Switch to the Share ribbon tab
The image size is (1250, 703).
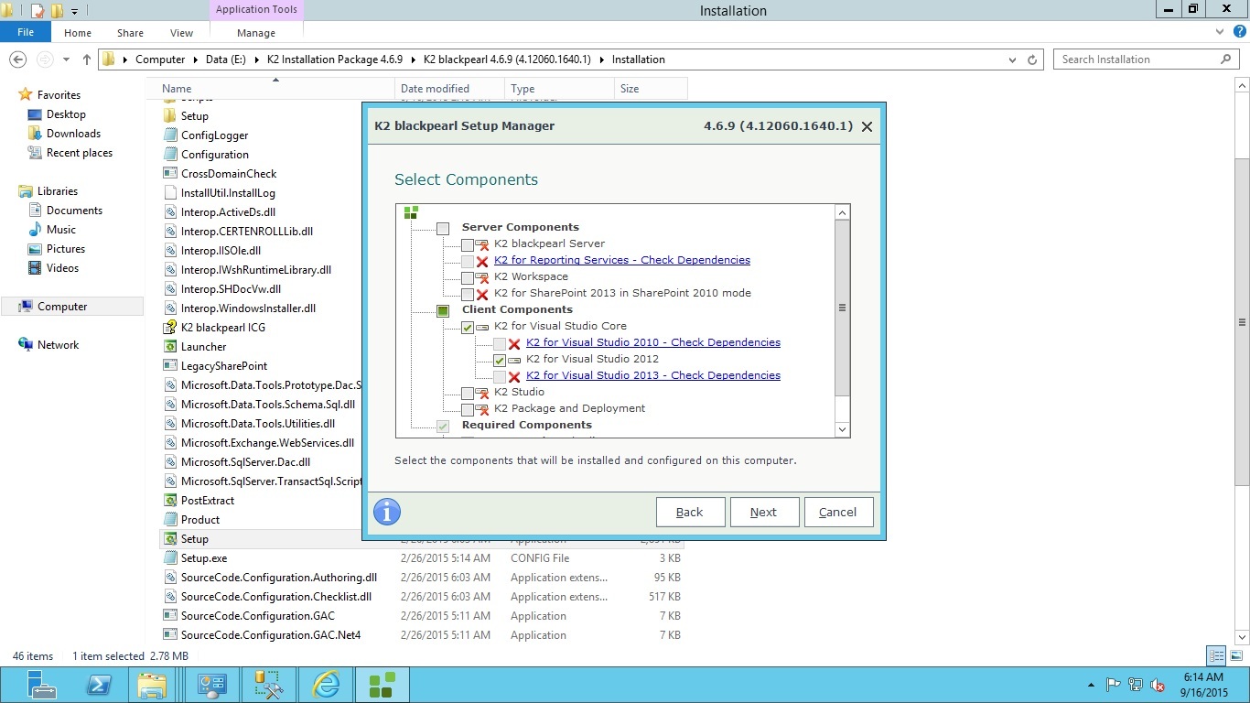pyautogui.click(x=130, y=33)
